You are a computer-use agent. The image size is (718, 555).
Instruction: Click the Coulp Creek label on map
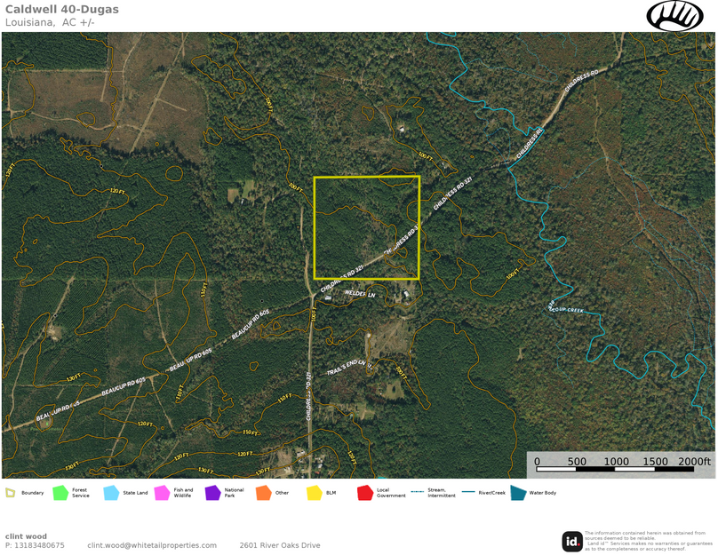click(569, 310)
